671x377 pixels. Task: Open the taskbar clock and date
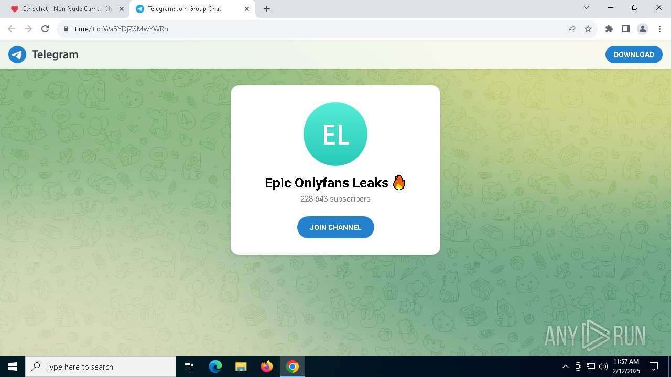(626, 367)
